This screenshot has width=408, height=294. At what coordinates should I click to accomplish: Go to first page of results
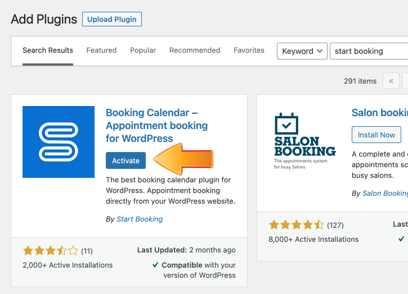(391, 81)
